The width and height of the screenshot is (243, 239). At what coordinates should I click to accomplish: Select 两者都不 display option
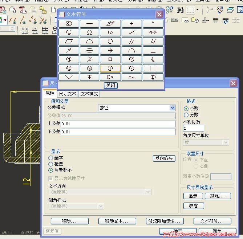50,170
